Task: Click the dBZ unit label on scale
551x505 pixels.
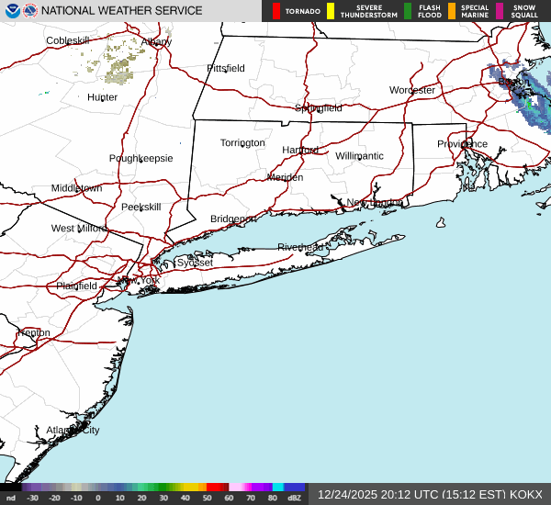Action: tap(296, 499)
